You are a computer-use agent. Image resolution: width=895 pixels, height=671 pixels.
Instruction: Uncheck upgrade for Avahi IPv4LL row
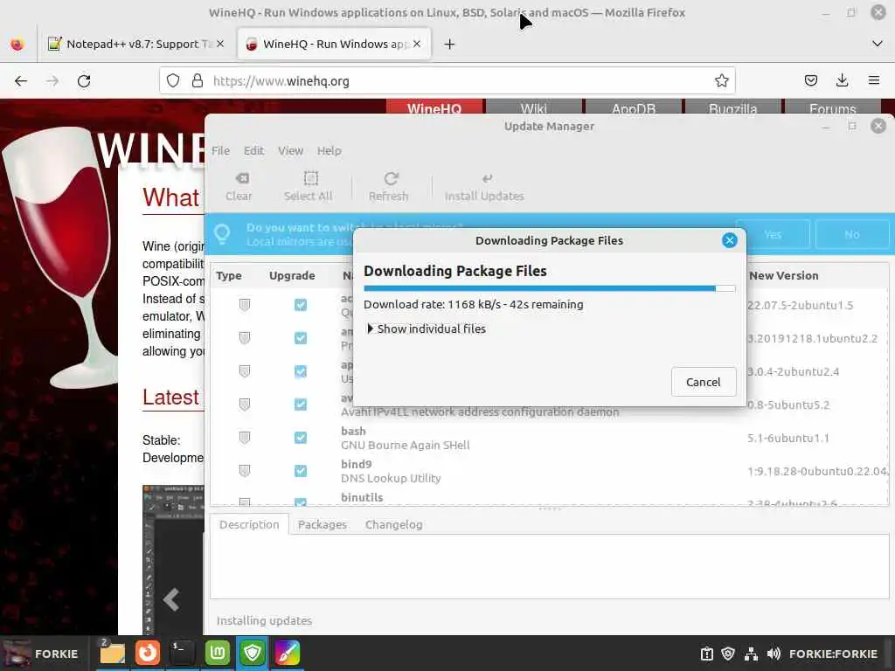pos(301,405)
